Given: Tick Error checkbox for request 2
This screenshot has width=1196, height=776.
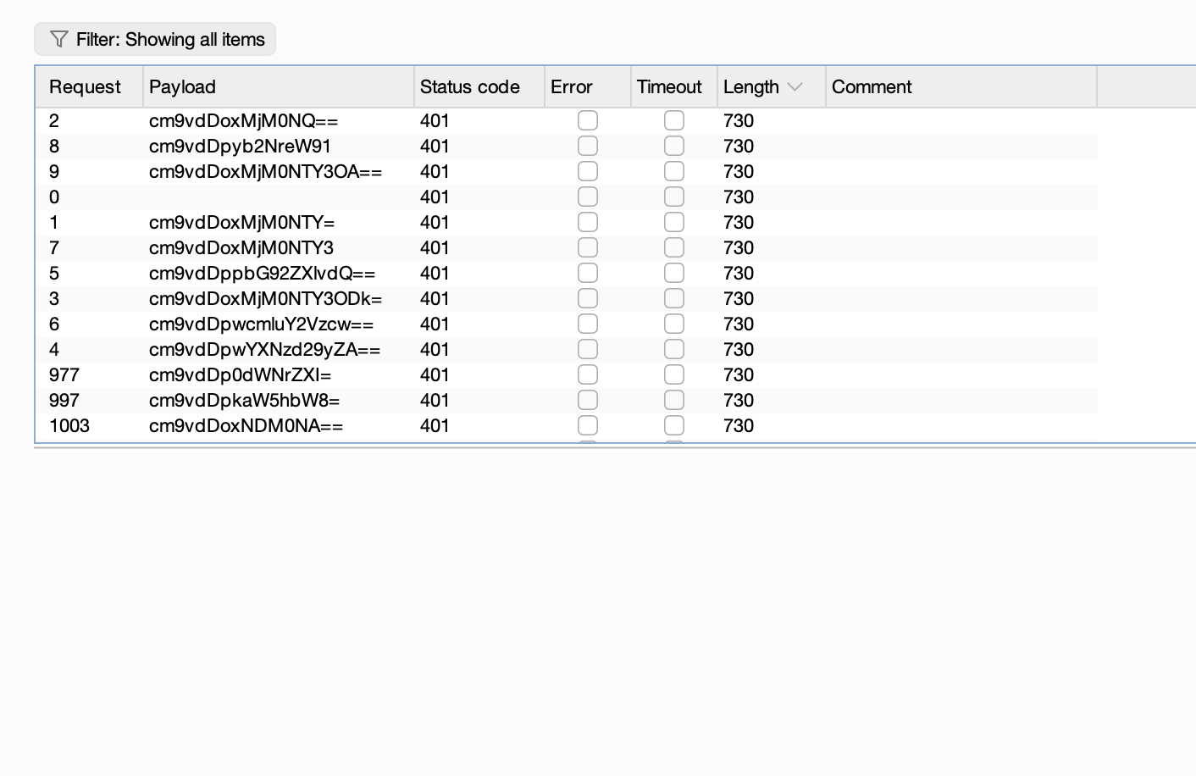Looking at the screenshot, I should pyautogui.click(x=588, y=120).
